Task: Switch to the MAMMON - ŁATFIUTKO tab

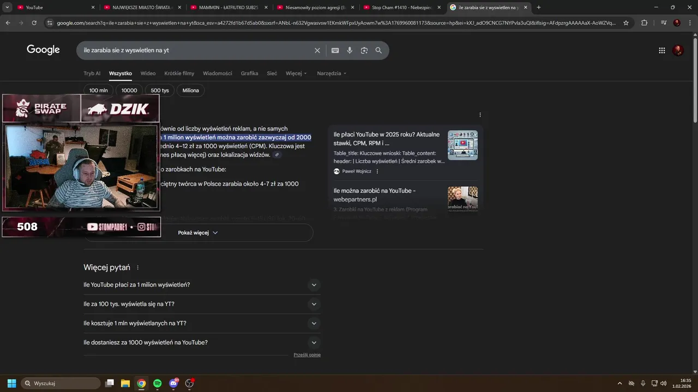Action: click(x=228, y=8)
